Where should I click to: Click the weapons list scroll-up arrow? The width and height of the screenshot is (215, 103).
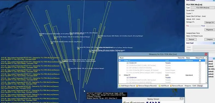[x=206, y=58]
